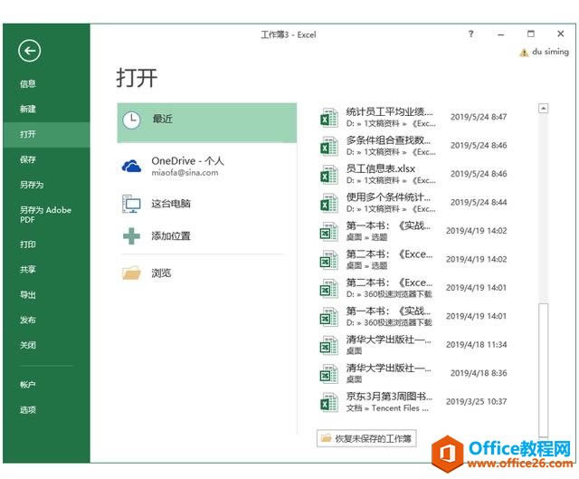The width and height of the screenshot is (579, 479).
Task: Click the date 2019/3/25 10:37
Action: point(477,401)
